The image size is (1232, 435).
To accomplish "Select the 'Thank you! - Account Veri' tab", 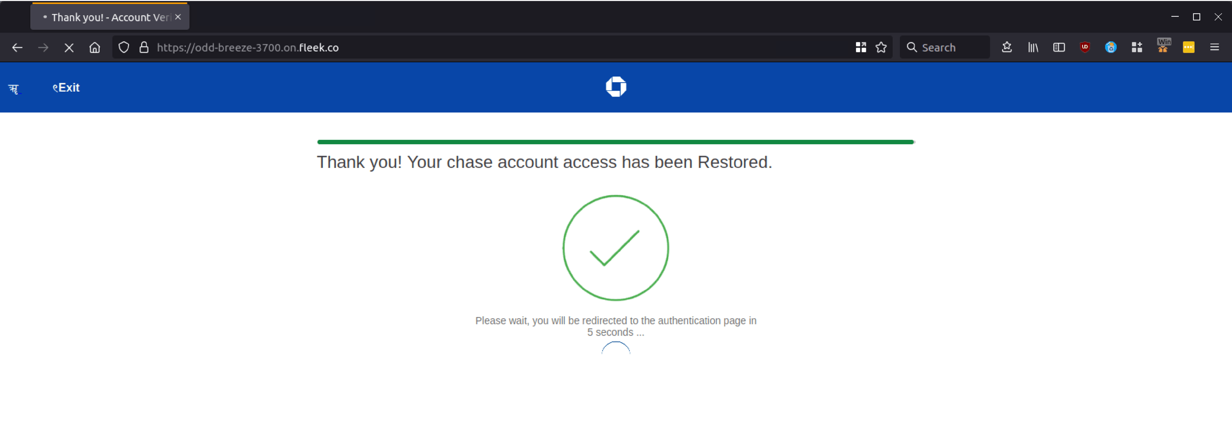I will [x=103, y=17].
